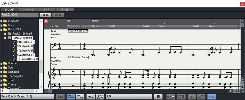Click the score scroll-up arrow
245x100 pixels.
tap(242, 21)
